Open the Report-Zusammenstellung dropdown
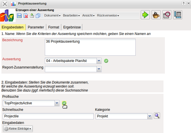This screenshot has width=191, height=133. pos(99,69)
